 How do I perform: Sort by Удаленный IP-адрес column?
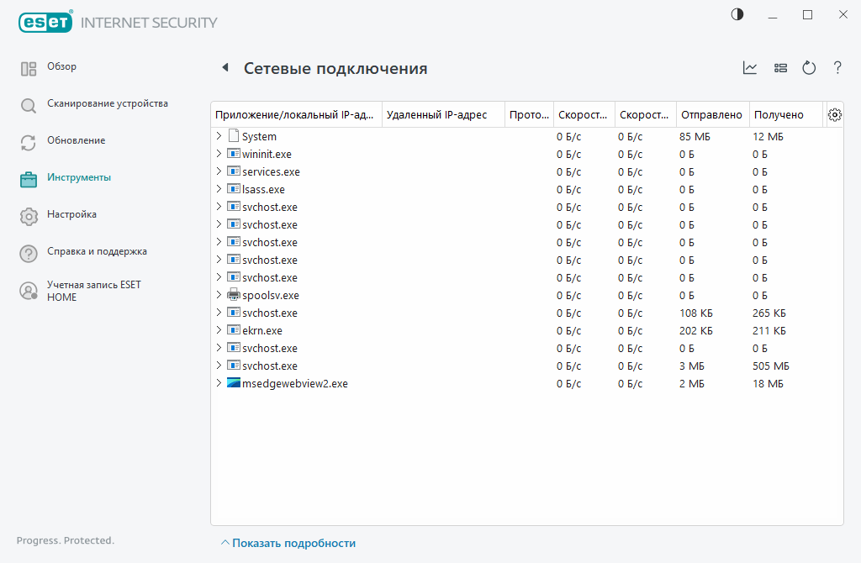click(x=443, y=114)
